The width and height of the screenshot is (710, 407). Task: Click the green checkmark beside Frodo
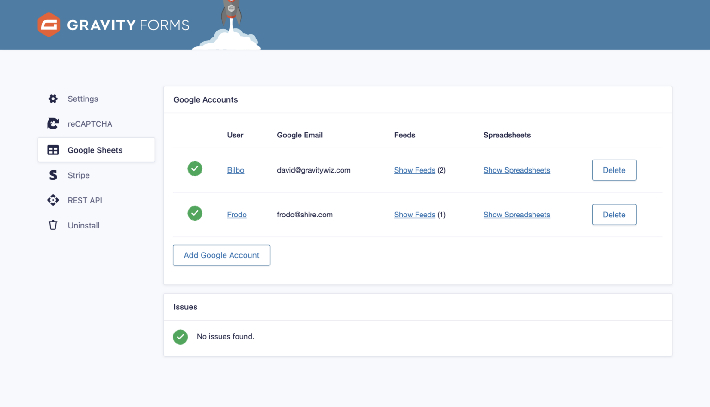coord(195,213)
